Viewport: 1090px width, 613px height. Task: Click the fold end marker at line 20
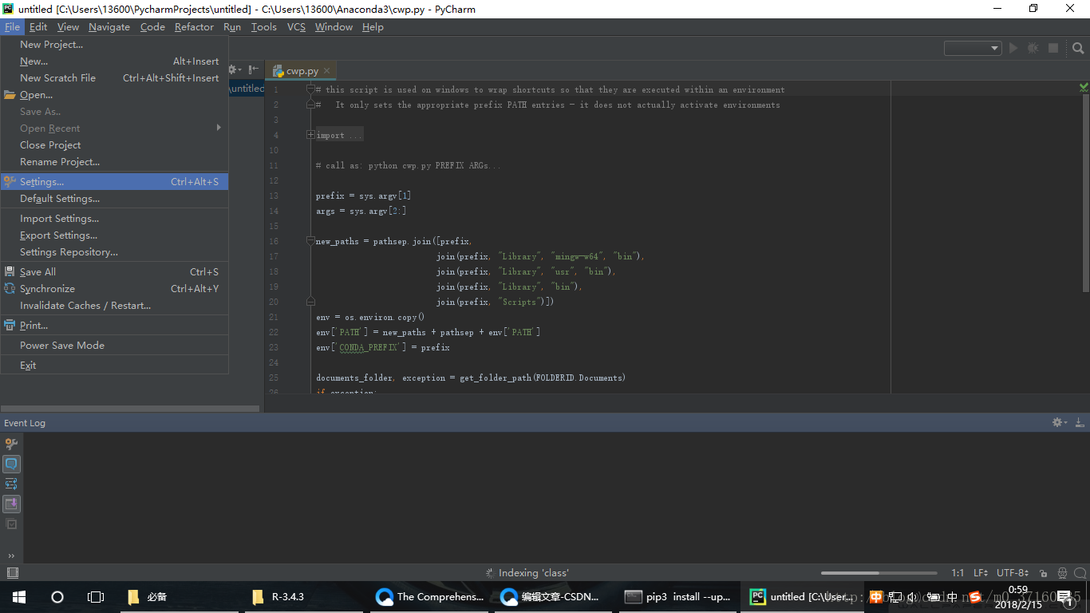click(310, 302)
